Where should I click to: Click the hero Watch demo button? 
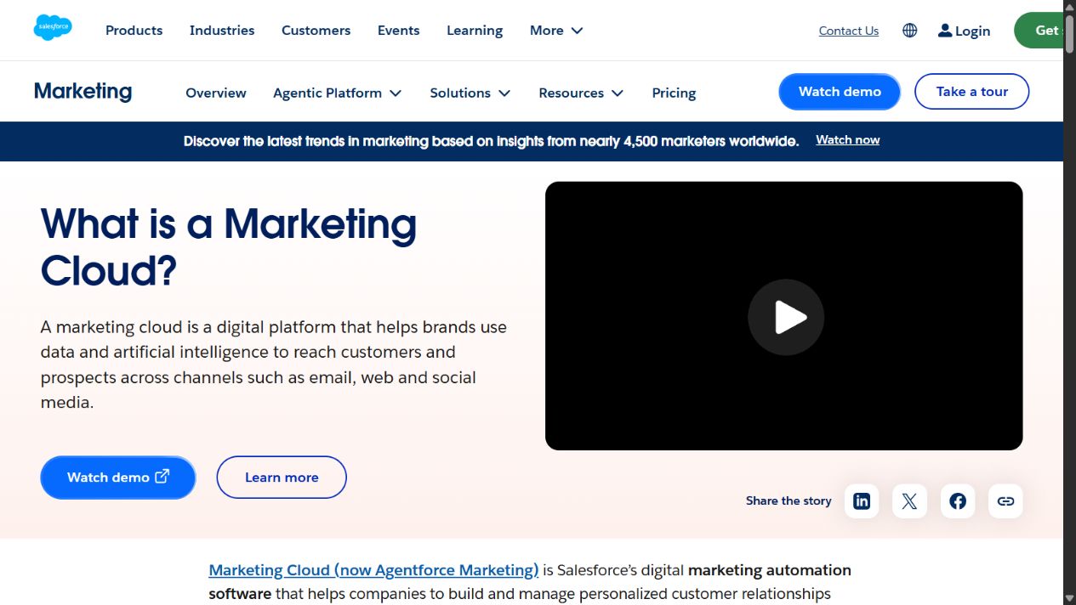pos(118,478)
